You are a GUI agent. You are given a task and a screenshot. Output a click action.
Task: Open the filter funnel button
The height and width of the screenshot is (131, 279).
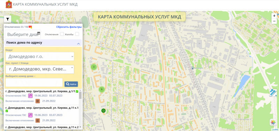[7, 19]
